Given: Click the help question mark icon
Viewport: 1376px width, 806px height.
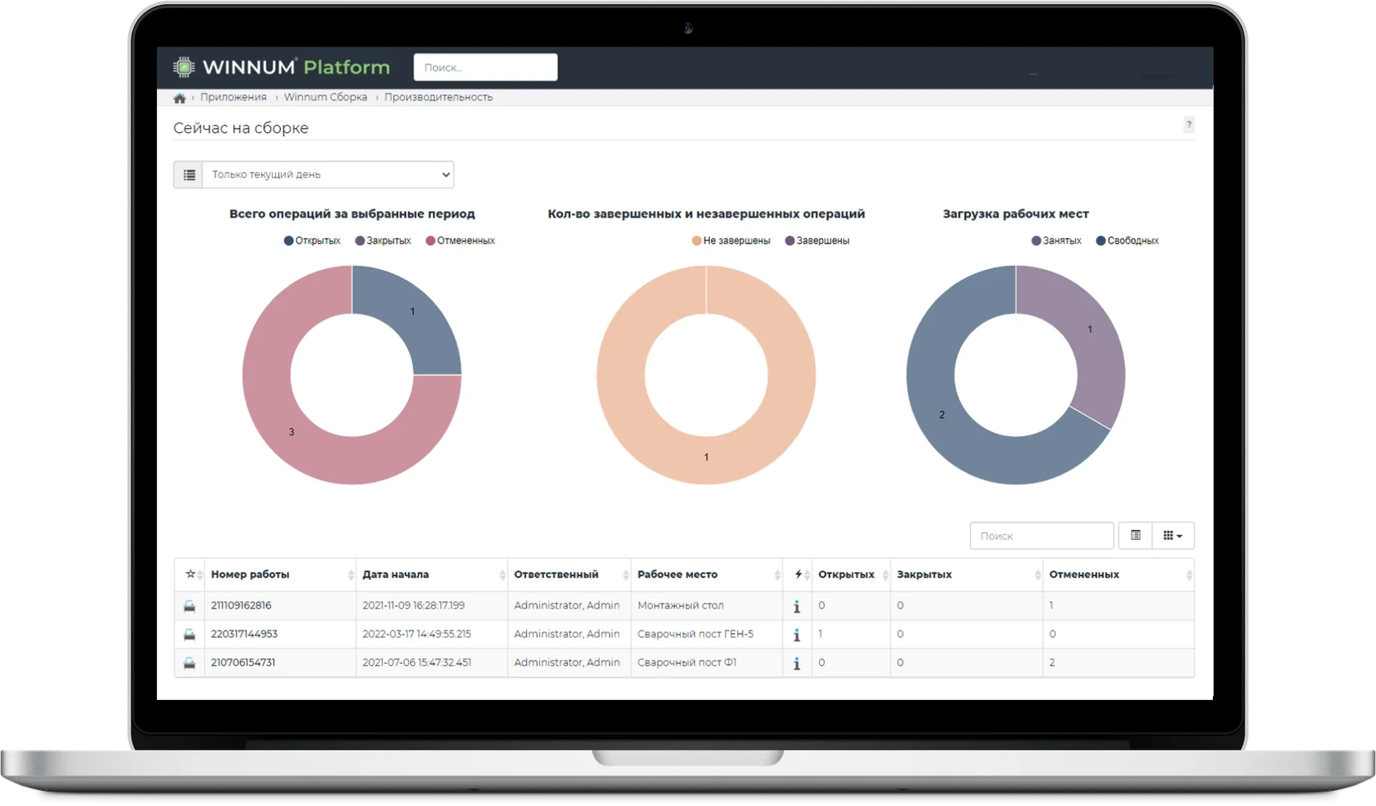Looking at the screenshot, I should [1188, 125].
